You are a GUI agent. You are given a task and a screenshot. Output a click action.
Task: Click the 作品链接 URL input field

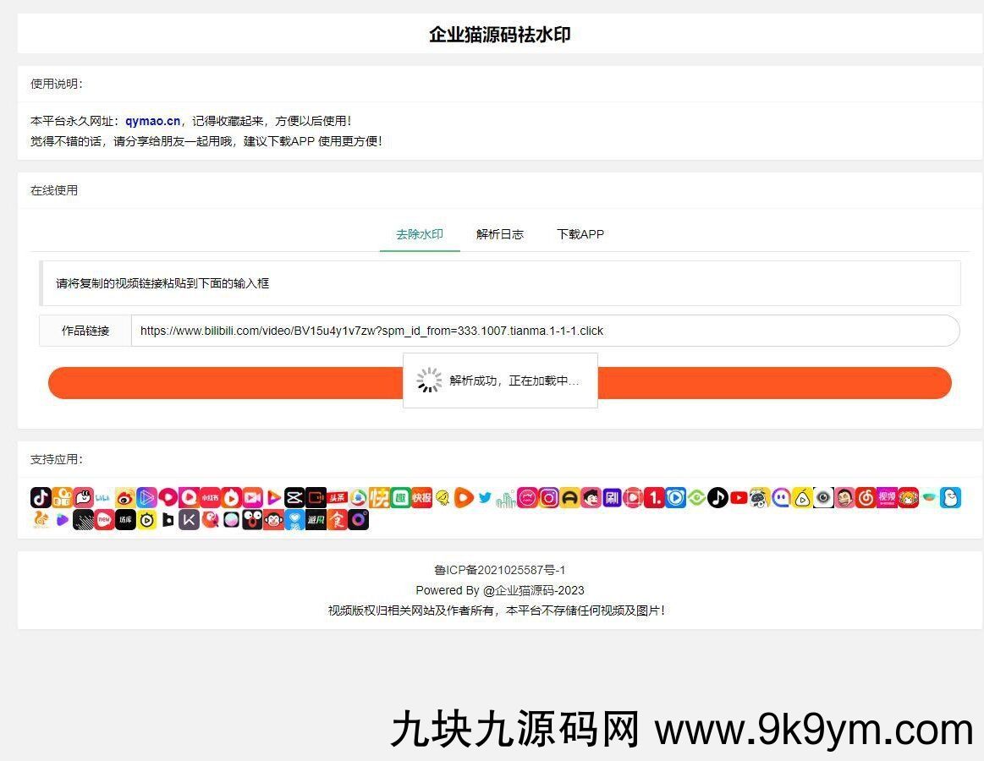pos(541,331)
